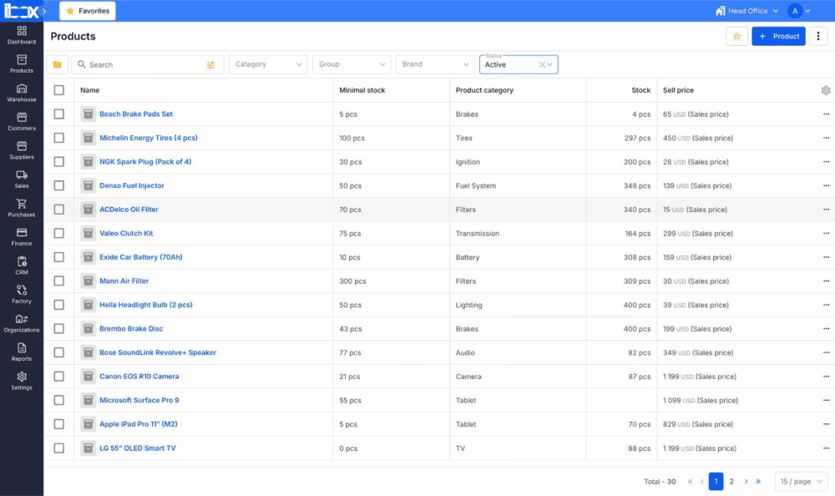Check the Apple iPad Pro 11" row
Image resolution: width=835 pixels, height=496 pixels.
(59, 424)
